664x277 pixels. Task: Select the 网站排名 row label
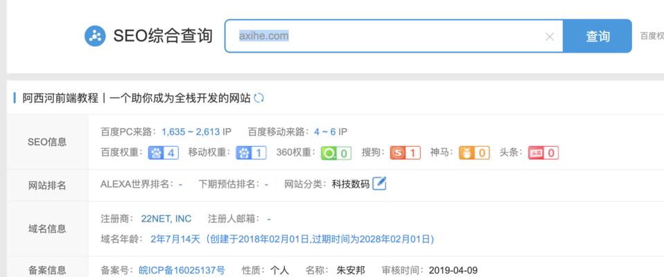pyautogui.click(x=47, y=185)
